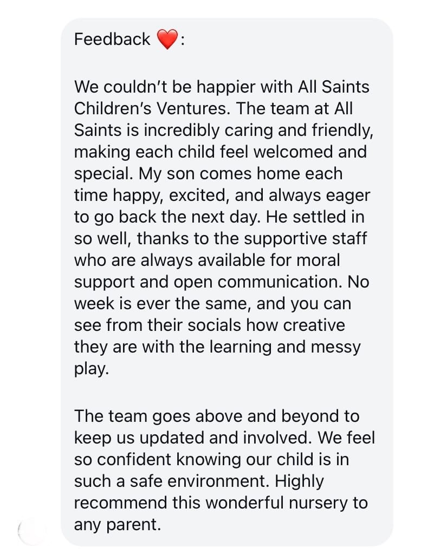Screen dimensions: 440x554
Task: Click the word "Feedback" at the top
Action: (x=112, y=39)
